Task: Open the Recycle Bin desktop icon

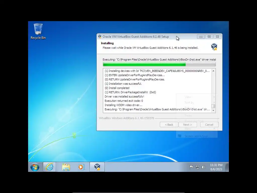Action: click(38, 31)
